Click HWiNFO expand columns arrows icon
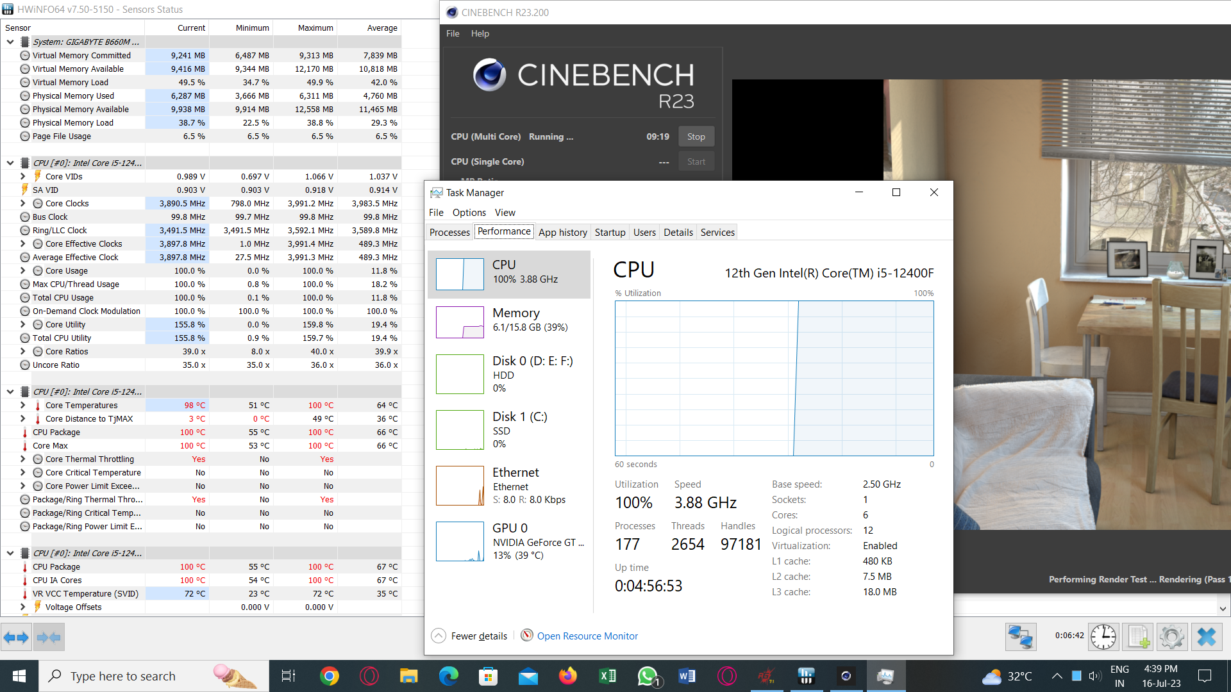 [x=16, y=637]
